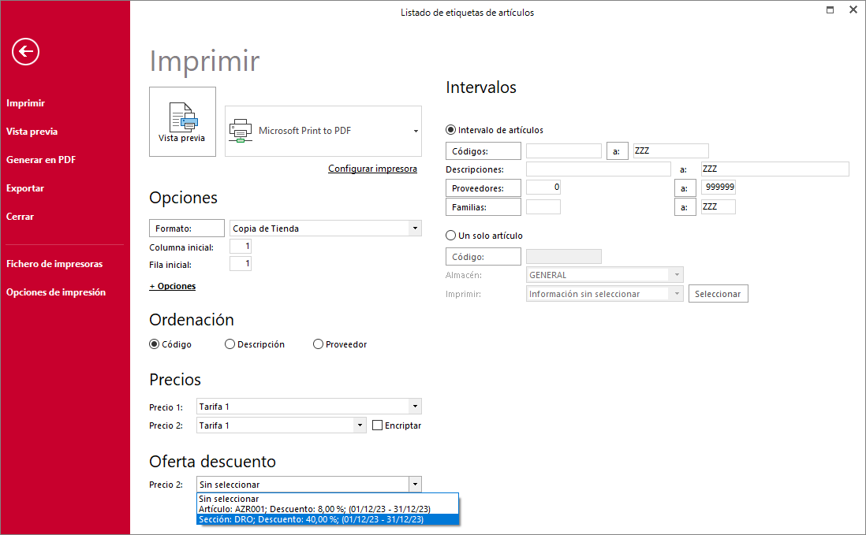Screen dimensions: 866x535
Task: Click Exportar in the left sidebar
Action: pos(25,188)
